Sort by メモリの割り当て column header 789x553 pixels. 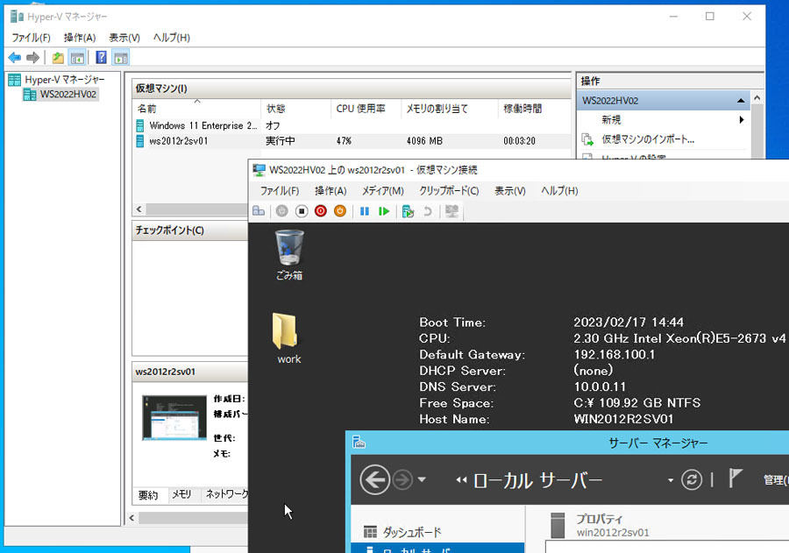coord(450,108)
